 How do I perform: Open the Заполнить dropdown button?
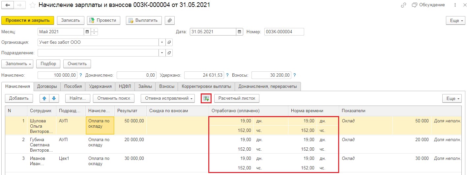(x=17, y=64)
